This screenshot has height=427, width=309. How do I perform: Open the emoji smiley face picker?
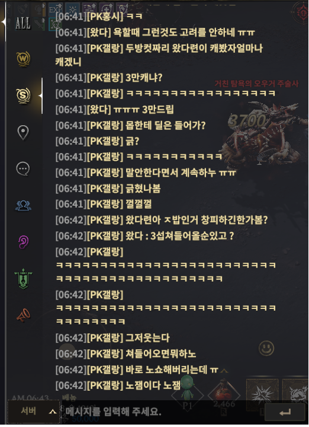(x=266, y=348)
